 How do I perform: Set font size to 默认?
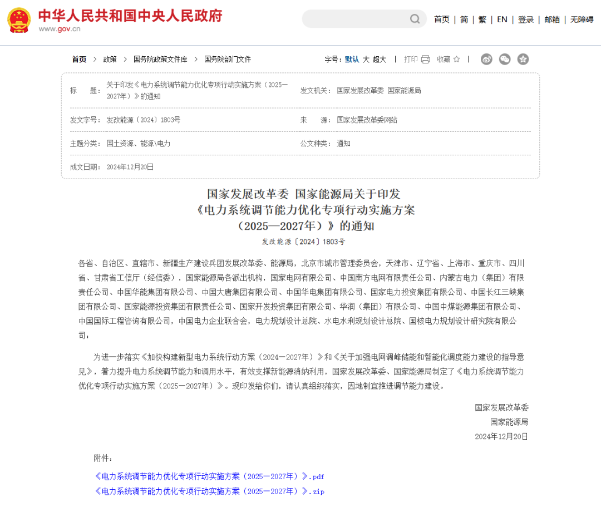(x=352, y=60)
